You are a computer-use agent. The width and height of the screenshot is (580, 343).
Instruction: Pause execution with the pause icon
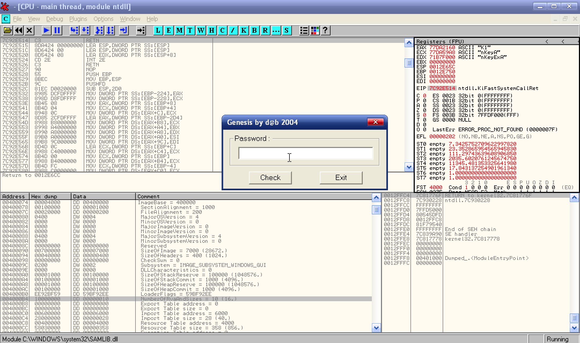[x=57, y=30]
